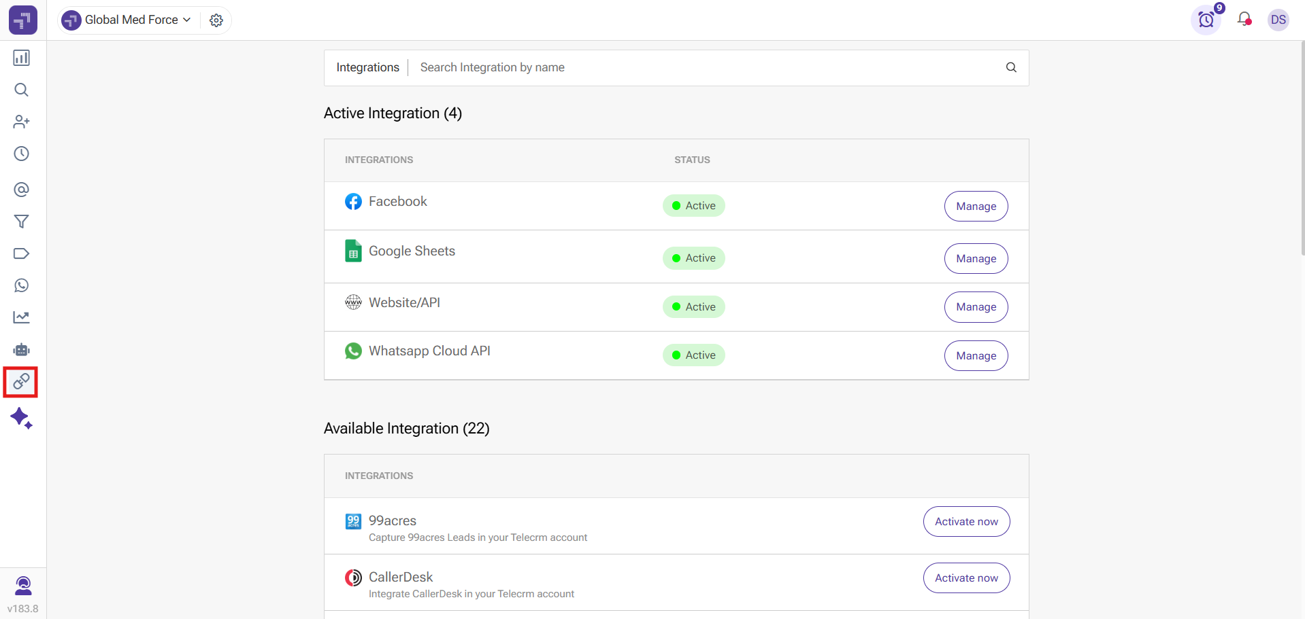Click 'Integrate CallerDesk' description text
1305x619 pixels.
coord(472,594)
